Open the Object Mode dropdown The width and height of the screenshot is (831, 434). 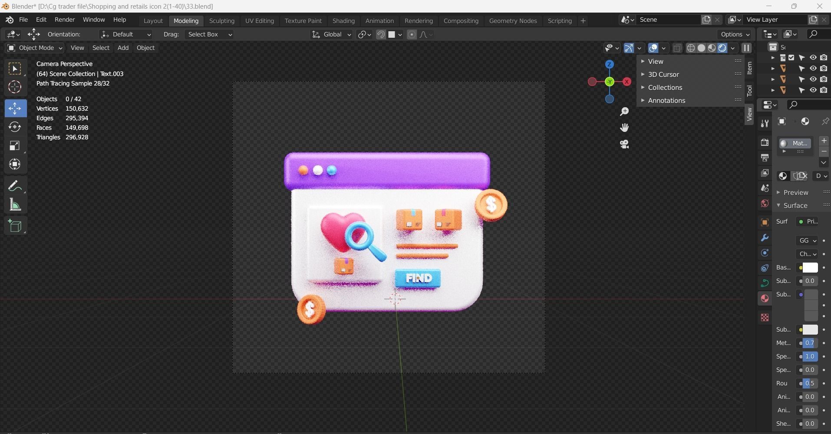pos(35,48)
